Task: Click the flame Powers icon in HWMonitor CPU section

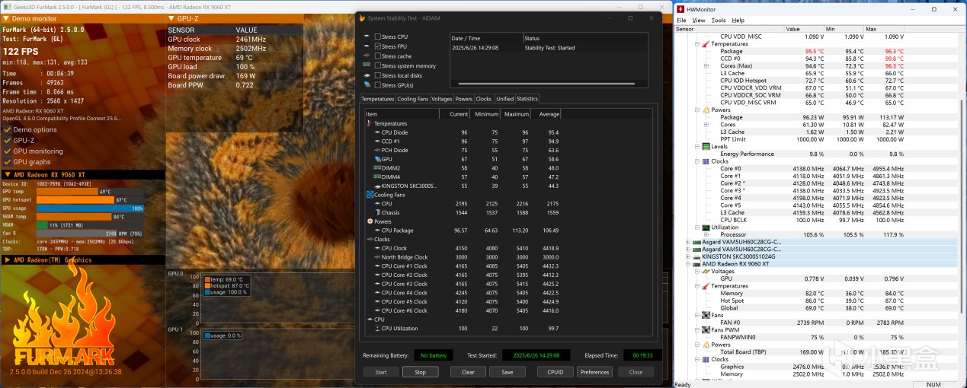Action: [705, 110]
